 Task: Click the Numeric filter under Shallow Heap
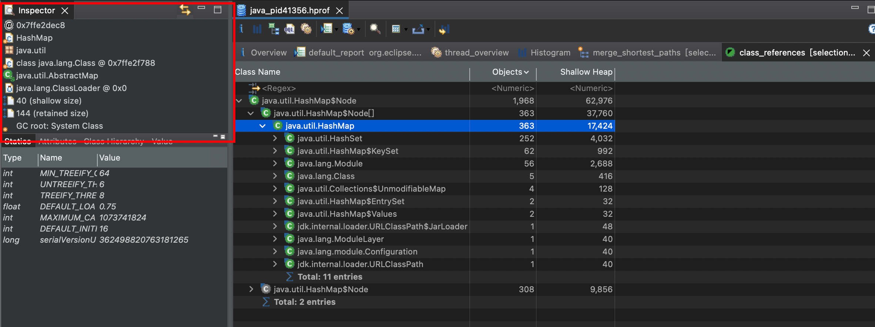591,88
